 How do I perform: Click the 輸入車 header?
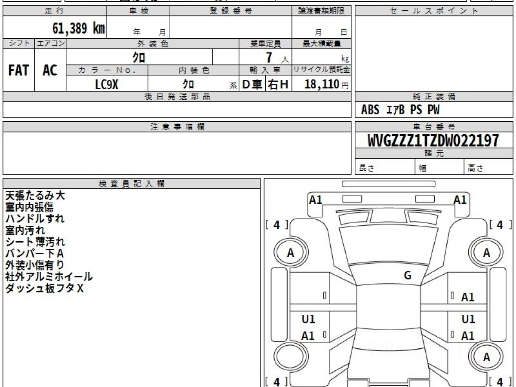click(265, 70)
